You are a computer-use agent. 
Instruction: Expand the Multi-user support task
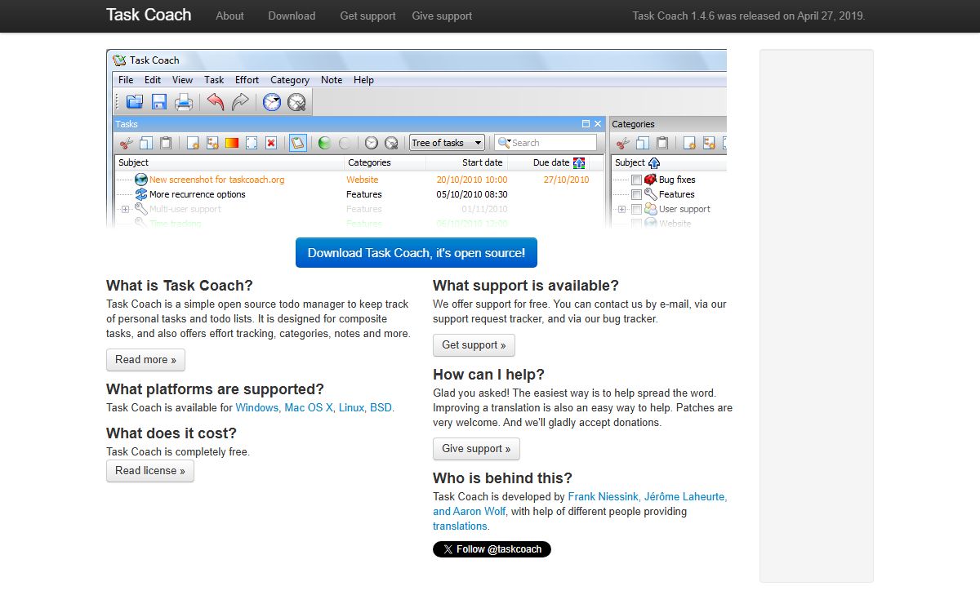point(125,210)
